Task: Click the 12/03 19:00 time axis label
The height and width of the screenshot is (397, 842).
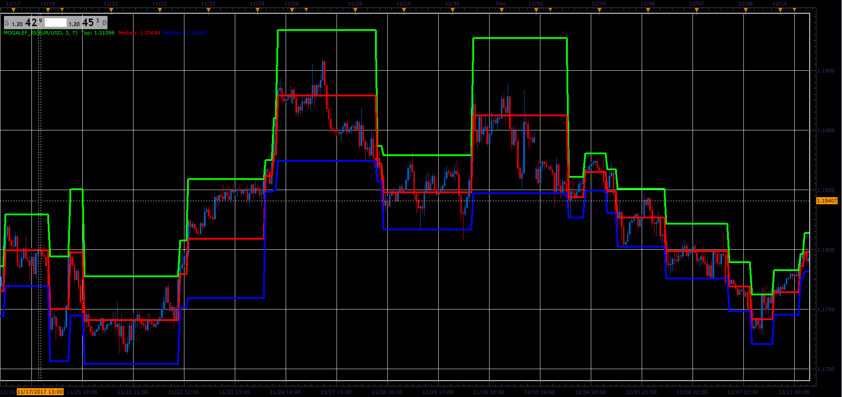Action: (x=540, y=392)
